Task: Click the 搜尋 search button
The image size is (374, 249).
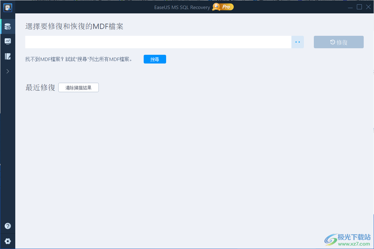Action: pos(155,59)
